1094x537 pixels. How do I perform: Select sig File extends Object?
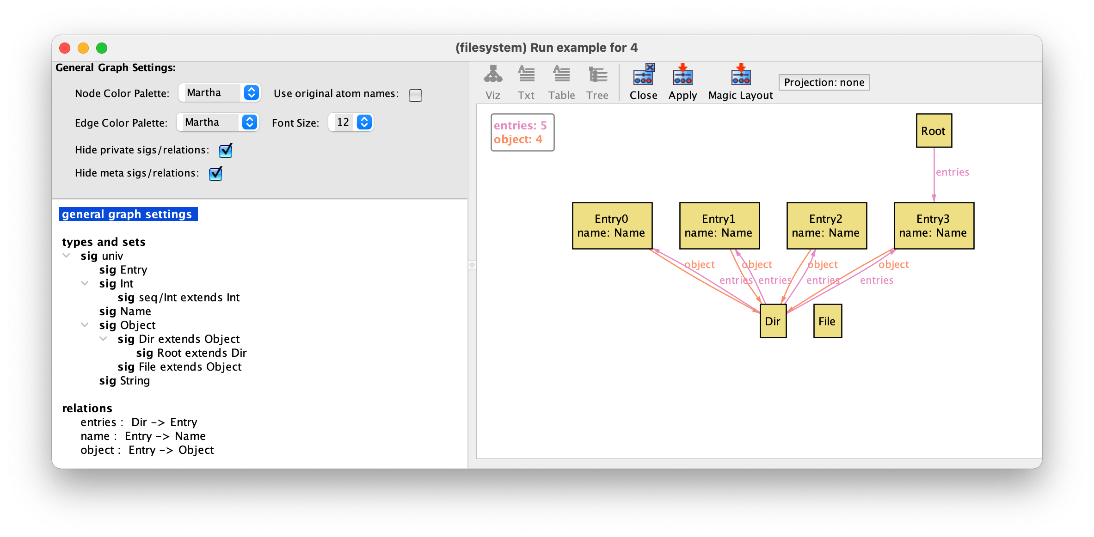tap(179, 367)
